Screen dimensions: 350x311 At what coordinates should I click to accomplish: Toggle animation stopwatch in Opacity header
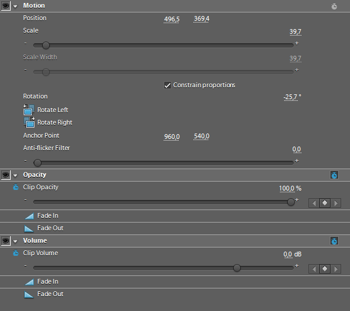(334, 175)
